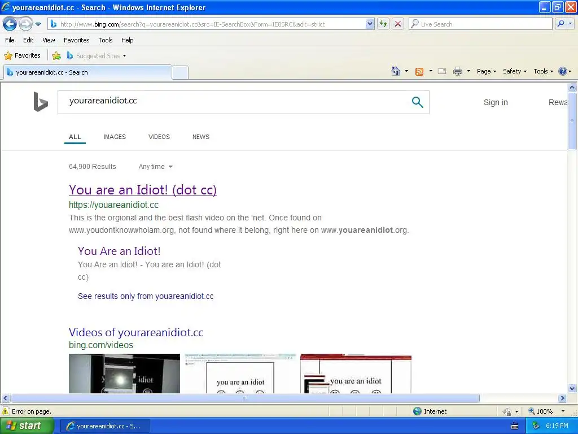Select the yourareanidiot.cc taskbar button
Screen dimensions: 578x434
[104, 426]
